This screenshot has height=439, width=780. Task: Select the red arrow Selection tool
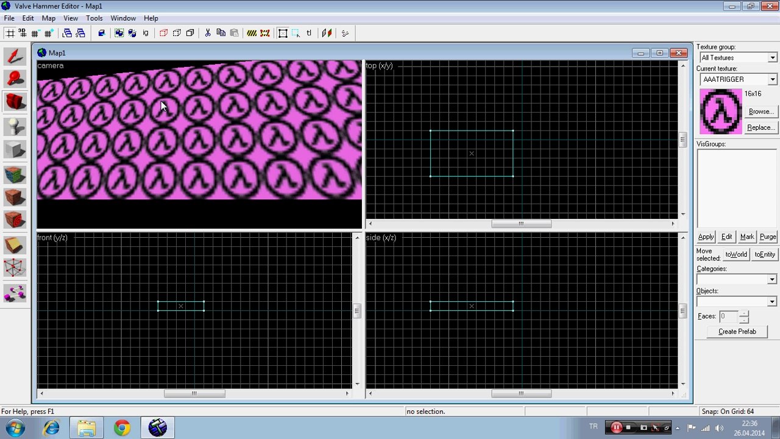click(x=15, y=56)
